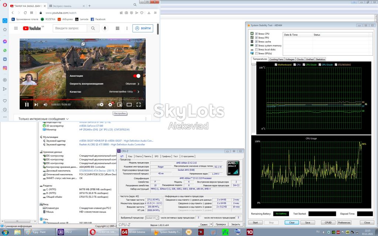Open Statistics tab in stability test

click(320, 59)
